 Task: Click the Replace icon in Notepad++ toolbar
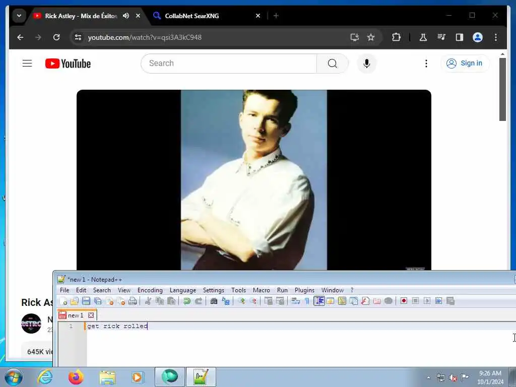click(226, 301)
